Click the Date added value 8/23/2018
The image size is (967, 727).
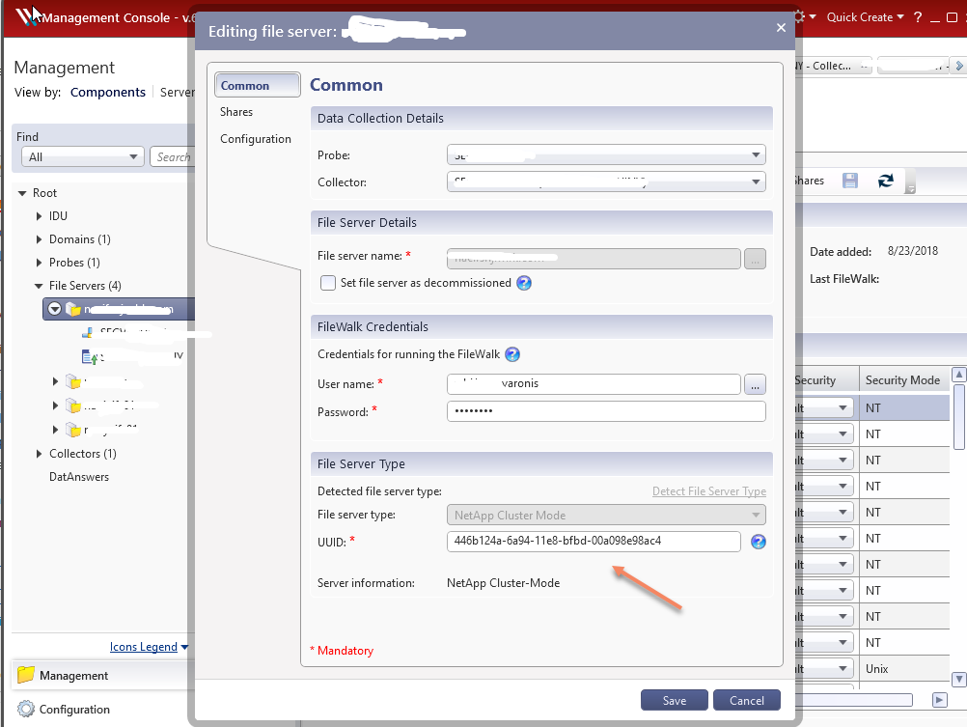point(913,251)
